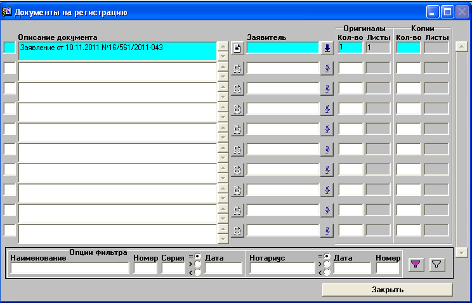The image size is (472, 303).
Task: Focus the Нотариус Номер filter field
Action: point(388,268)
